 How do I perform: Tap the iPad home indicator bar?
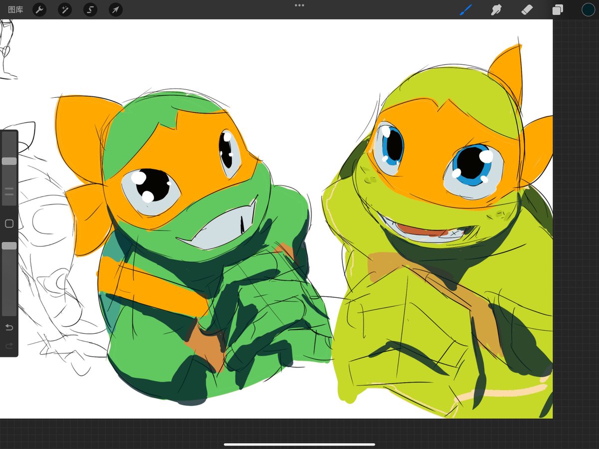[x=299, y=444]
